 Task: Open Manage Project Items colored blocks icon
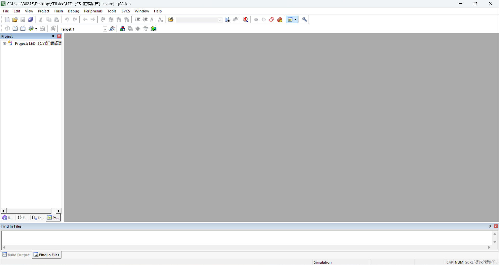click(x=122, y=29)
